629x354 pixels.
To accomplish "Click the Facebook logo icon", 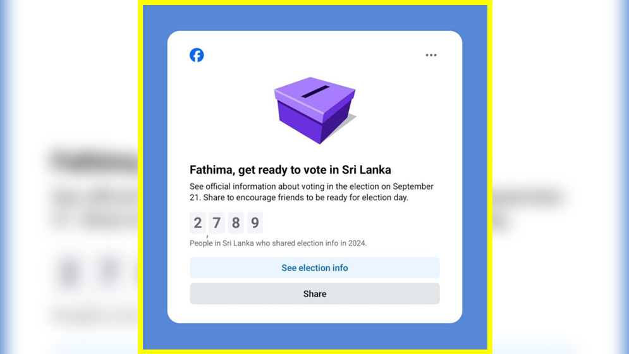I will point(197,55).
